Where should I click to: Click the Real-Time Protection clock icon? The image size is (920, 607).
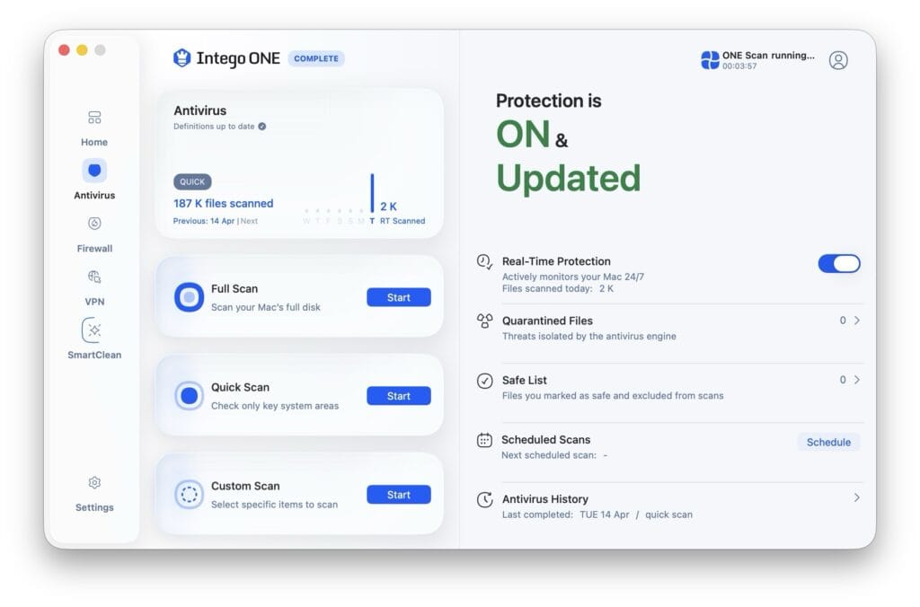(x=482, y=263)
